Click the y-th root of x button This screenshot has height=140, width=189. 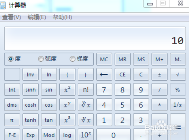coord(86,105)
